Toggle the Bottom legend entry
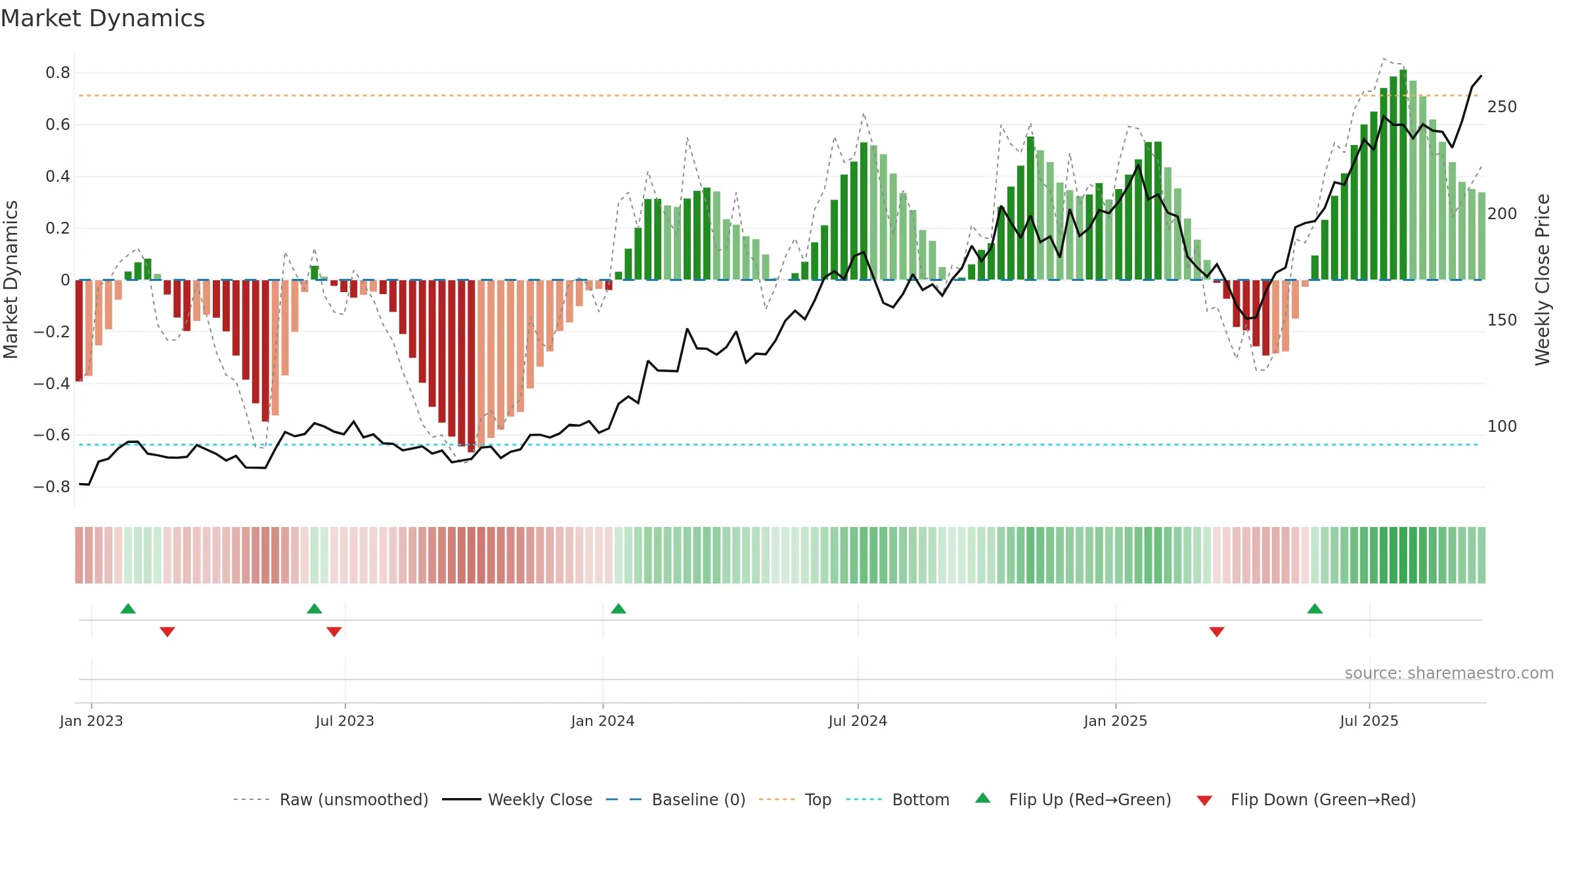 (x=898, y=799)
